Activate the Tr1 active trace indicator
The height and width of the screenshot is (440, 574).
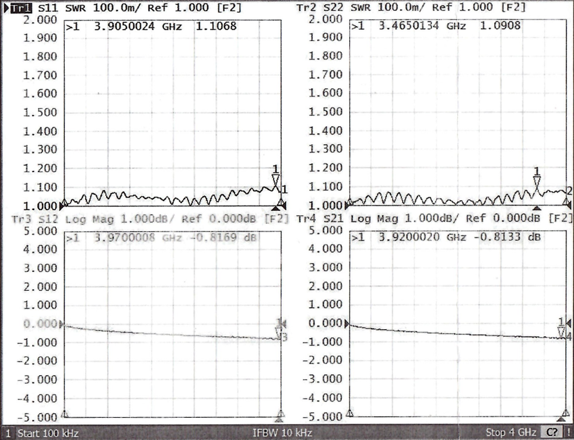pyautogui.click(x=17, y=8)
